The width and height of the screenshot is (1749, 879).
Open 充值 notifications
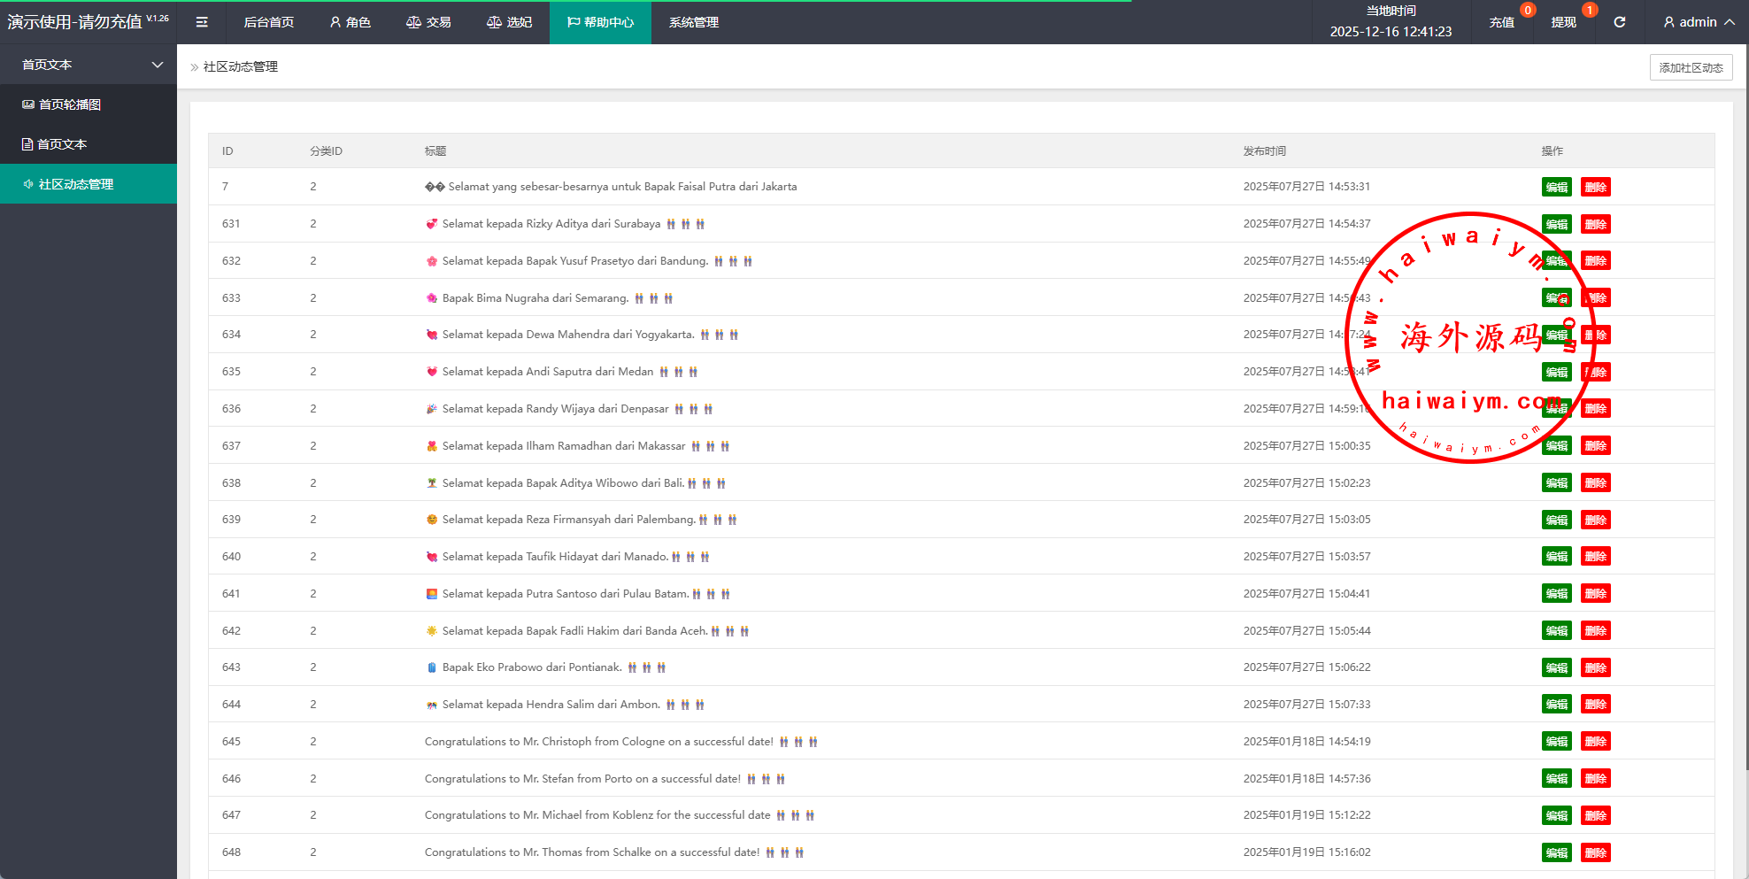point(1501,22)
